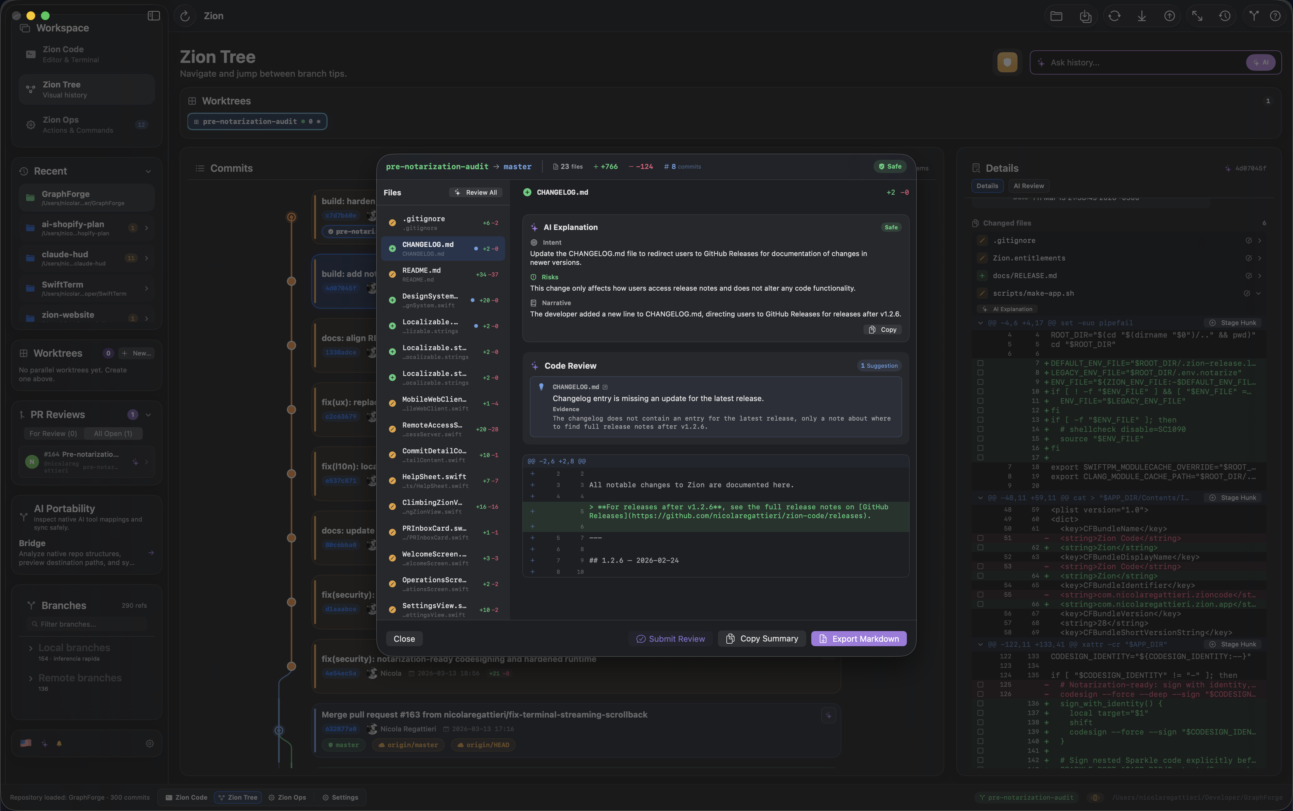Click the sync/refresh repository icon

pyautogui.click(x=1114, y=15)
